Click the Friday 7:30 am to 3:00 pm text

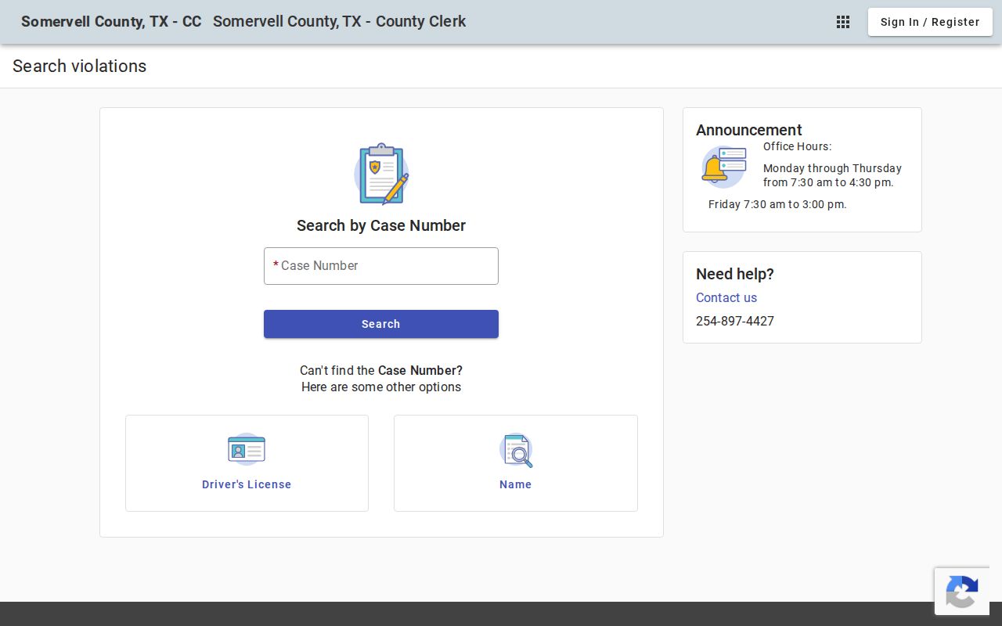777,204
